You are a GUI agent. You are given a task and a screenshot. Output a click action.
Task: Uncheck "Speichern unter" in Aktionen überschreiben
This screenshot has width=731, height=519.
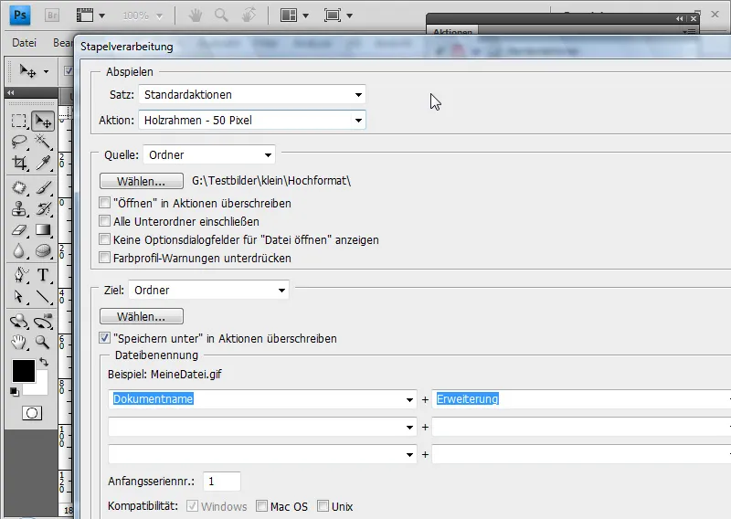104,338
